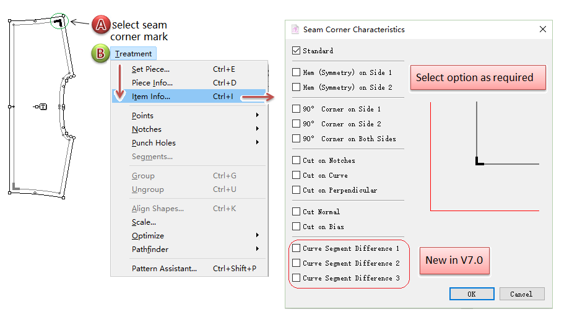Tick 90° Corner on Both Sides
572x317 pixels.
coord(296,139)
